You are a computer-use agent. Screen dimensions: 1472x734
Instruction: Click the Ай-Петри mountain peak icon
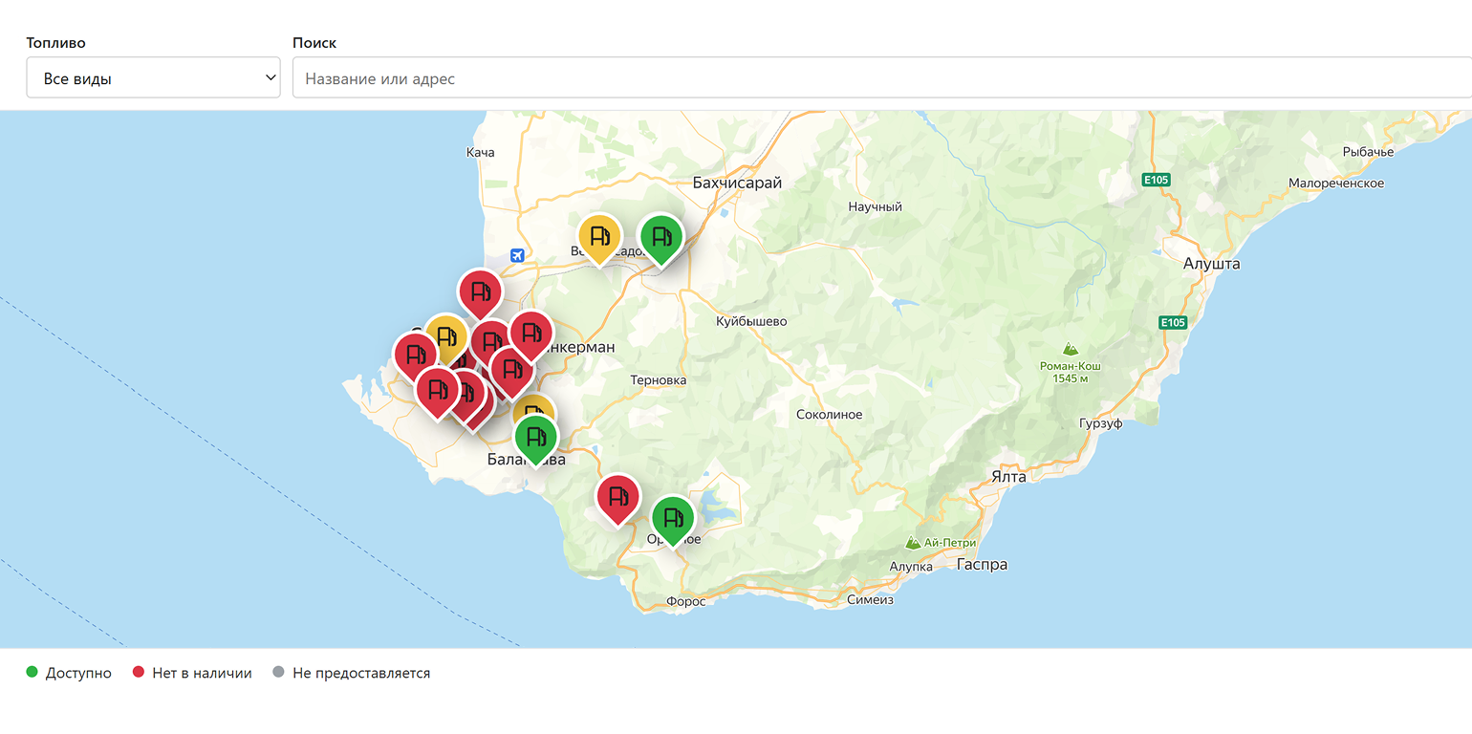(x=914, y=543)
